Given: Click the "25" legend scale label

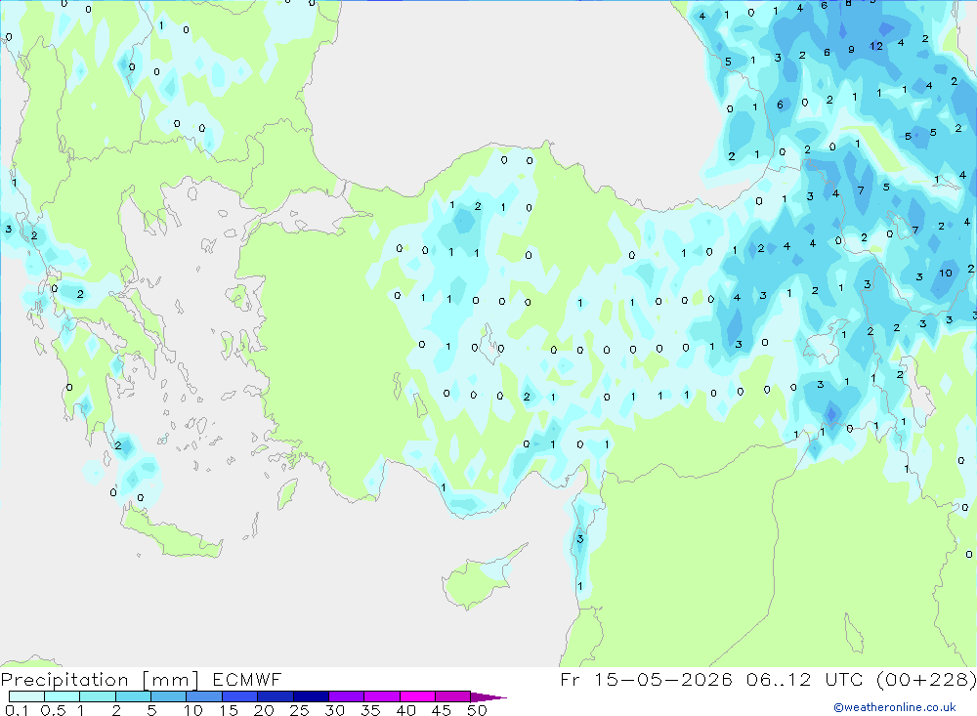Looking at the screenshot, I should 300,710.
